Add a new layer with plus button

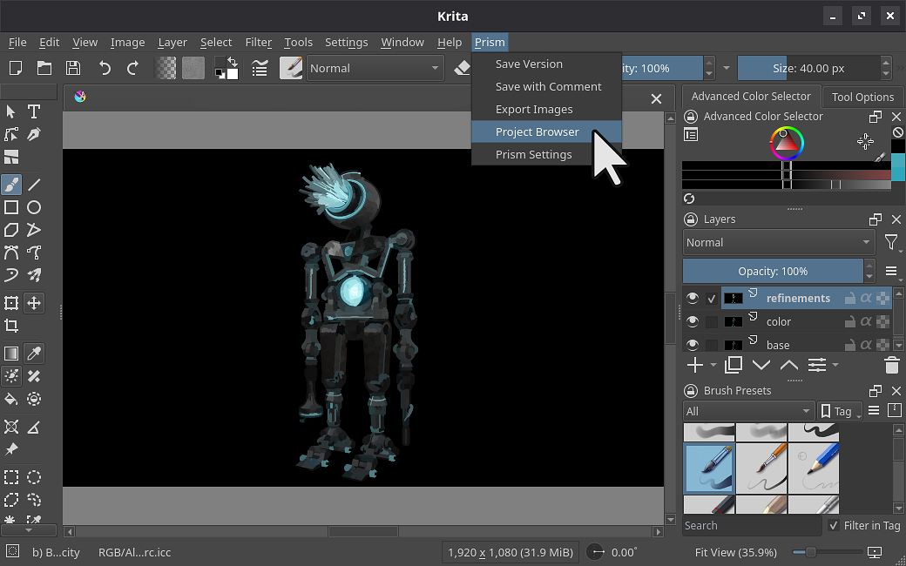point(695,365)
